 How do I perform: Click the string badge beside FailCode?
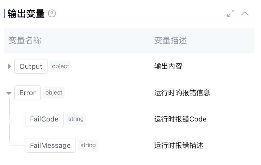click(x=76, y=119)
